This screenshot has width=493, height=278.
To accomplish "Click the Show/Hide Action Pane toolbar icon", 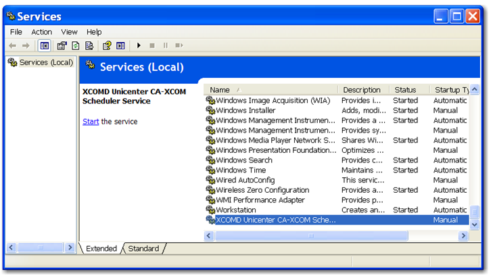I will [x=121, y=46].
